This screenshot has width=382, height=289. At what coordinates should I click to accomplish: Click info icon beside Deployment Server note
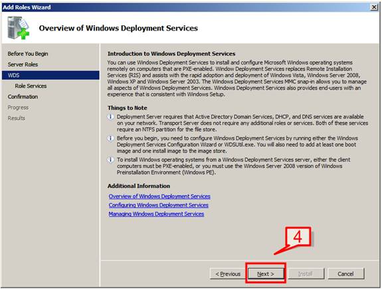(x=110, y=117)
